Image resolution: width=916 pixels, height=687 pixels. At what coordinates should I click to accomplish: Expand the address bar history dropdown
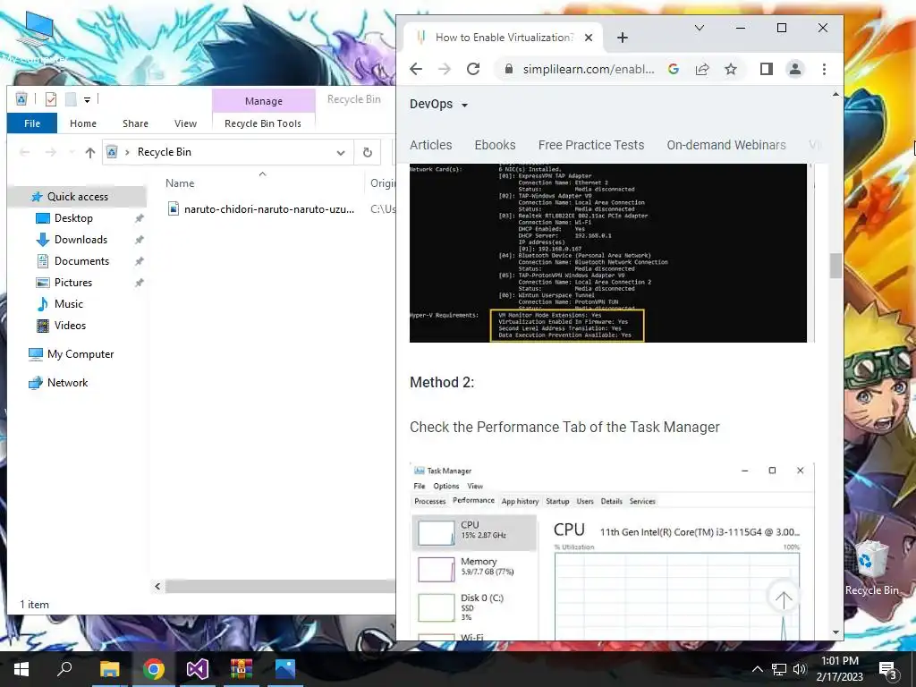click(x=341, y=152)
